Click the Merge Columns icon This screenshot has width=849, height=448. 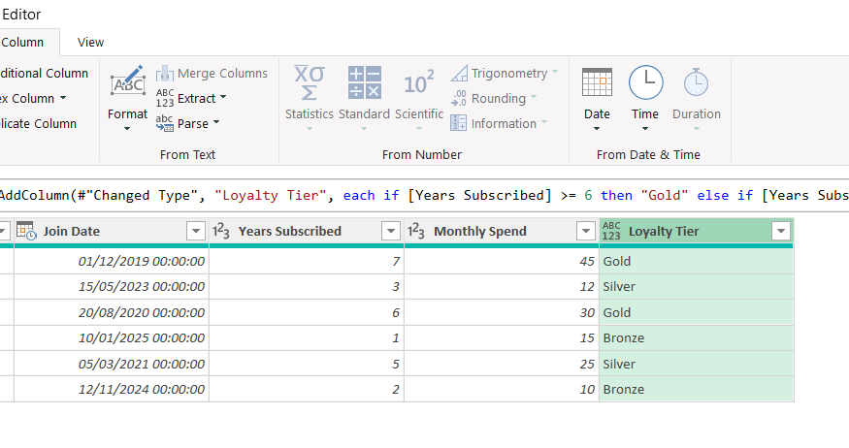point(165,74)
